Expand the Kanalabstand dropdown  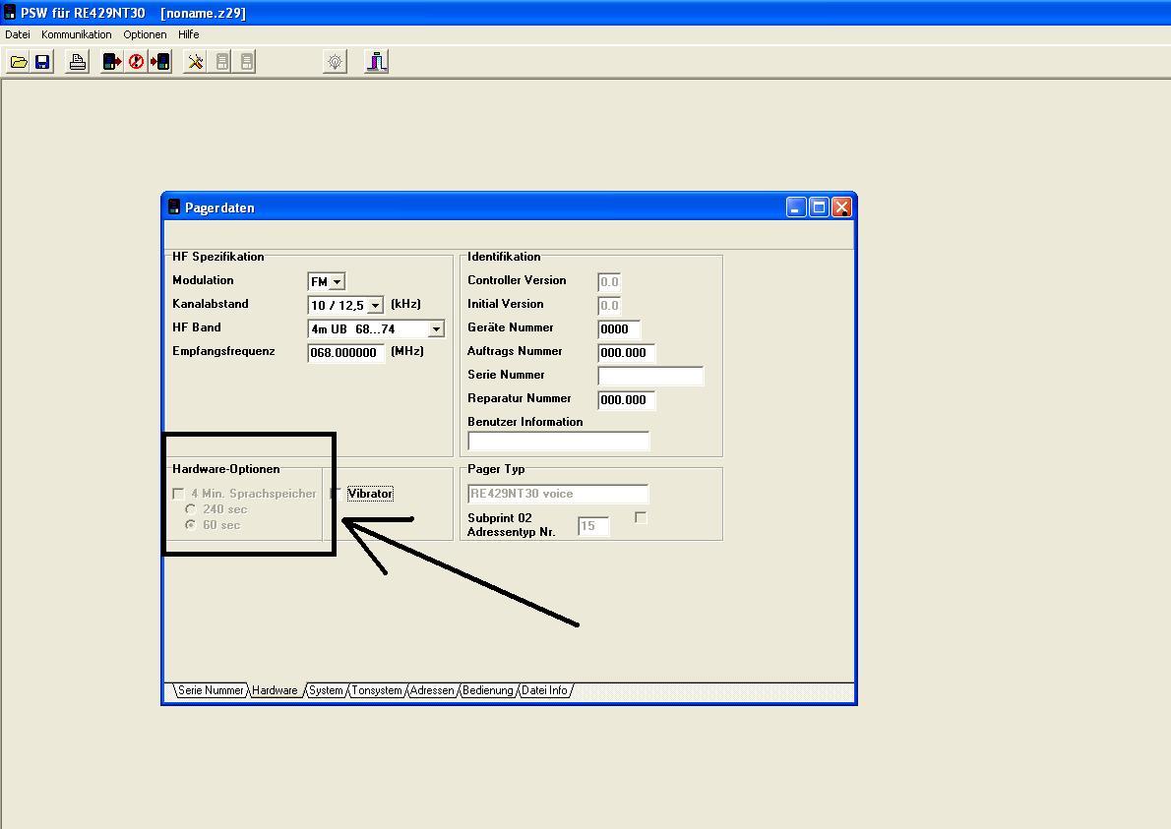375,306
